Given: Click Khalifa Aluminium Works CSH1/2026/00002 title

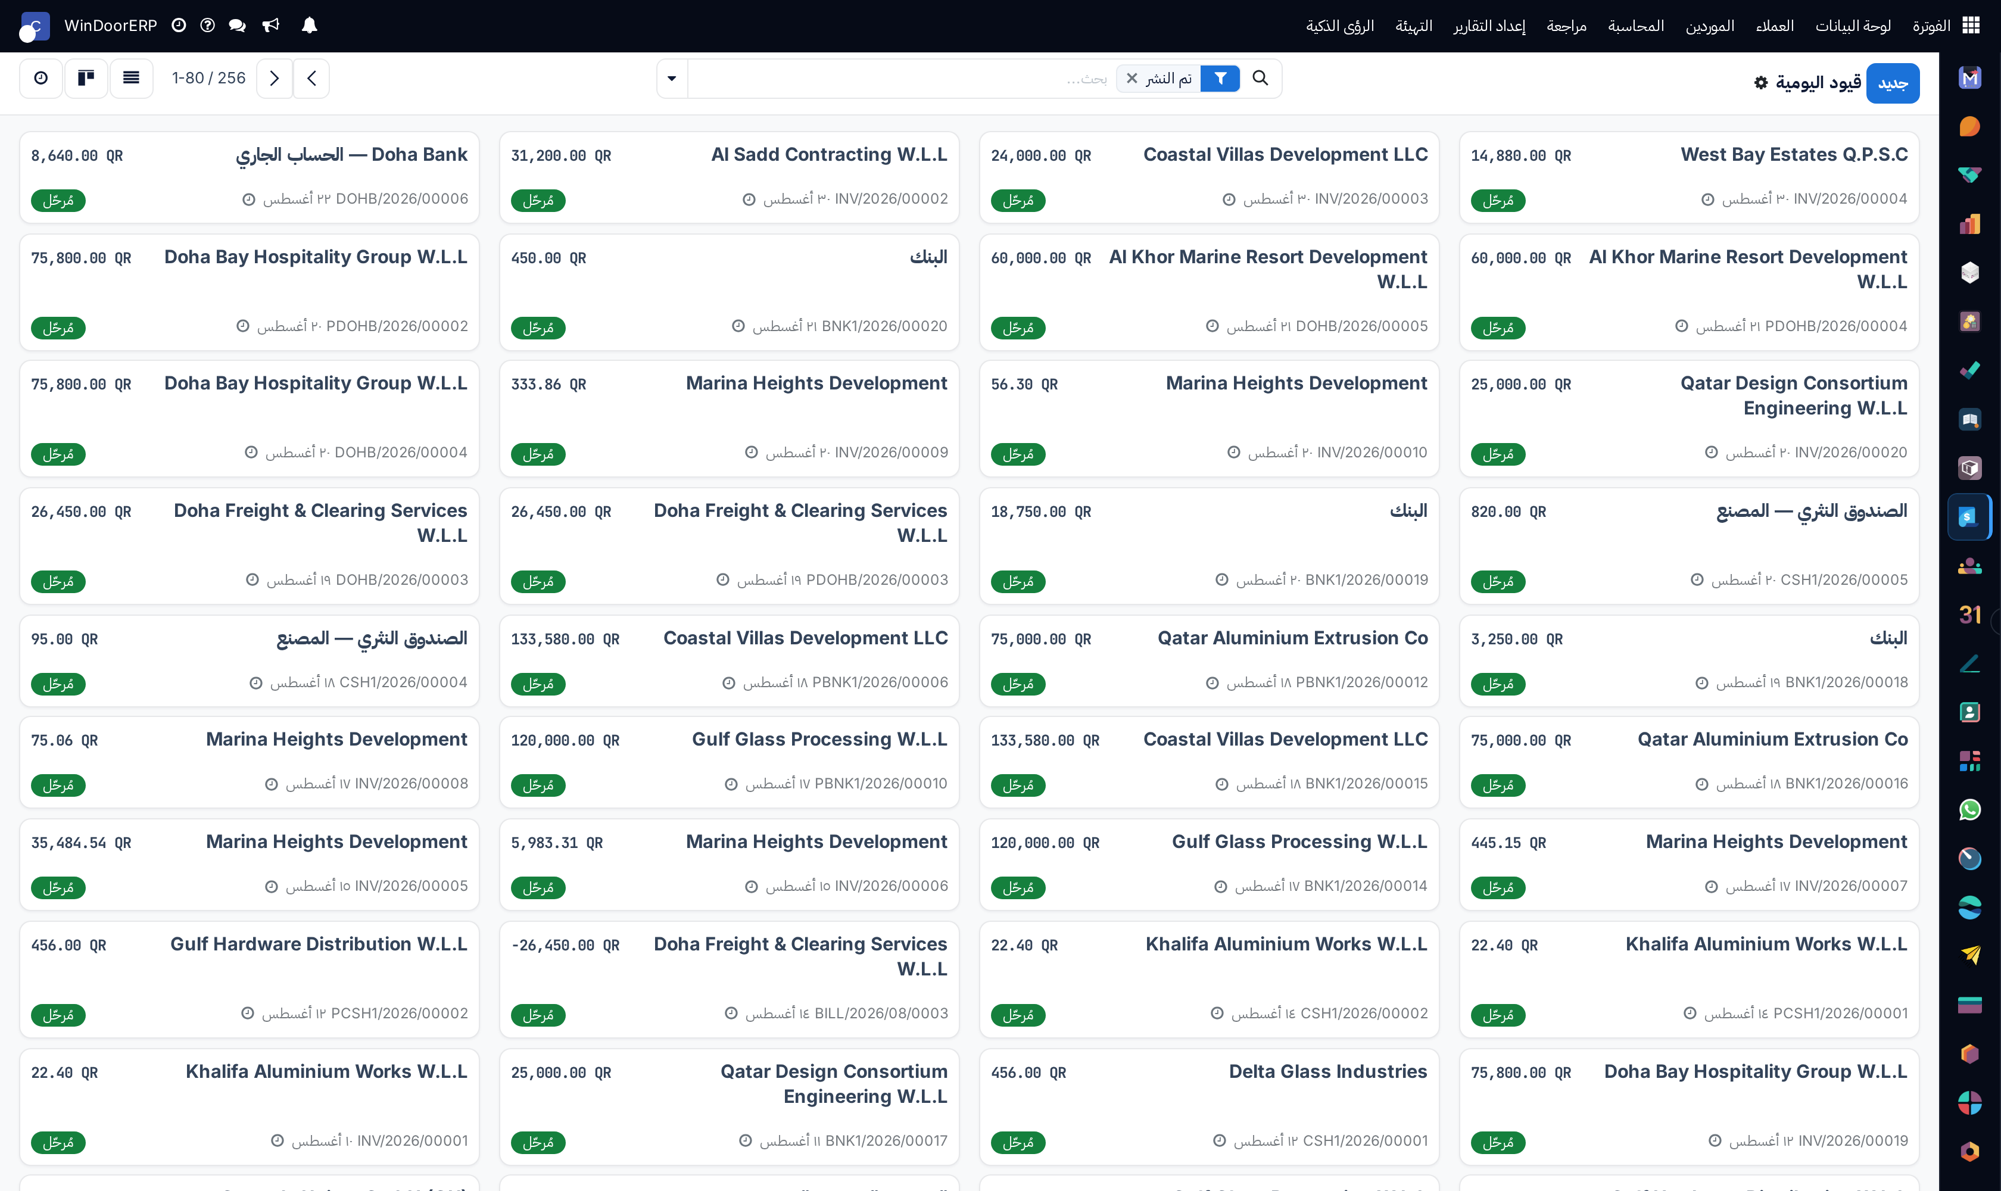Looking at the screenshot, I should pyautogui.click(x=1286, y=944).
